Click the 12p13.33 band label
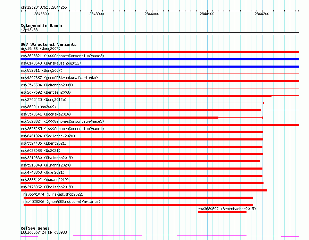This screenshot has width=309, height=240. pyautogui.click(x=29, y=30)
